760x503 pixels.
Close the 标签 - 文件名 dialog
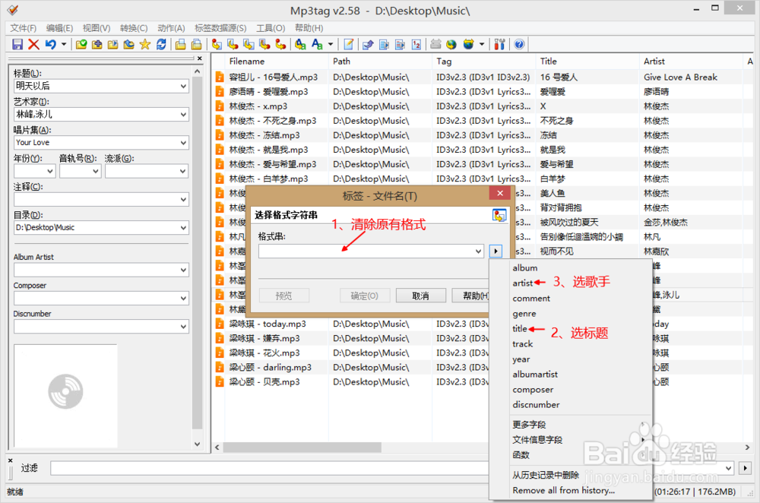500,193
